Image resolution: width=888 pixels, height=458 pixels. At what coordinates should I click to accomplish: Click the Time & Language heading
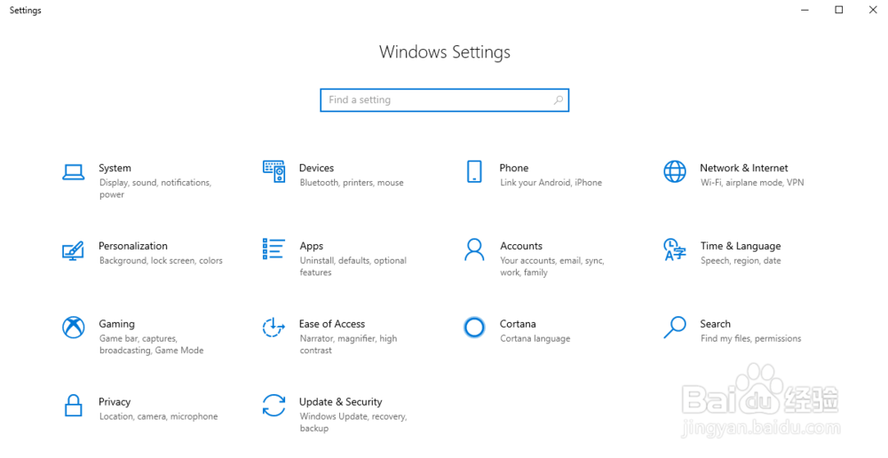point(741,246)
